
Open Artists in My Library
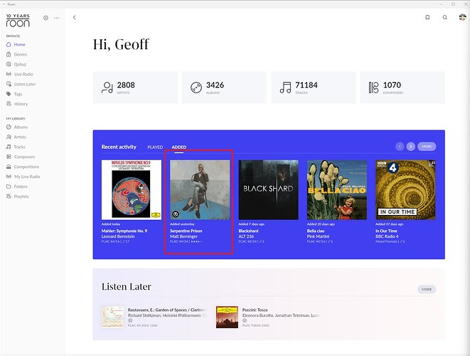[20, 137]
